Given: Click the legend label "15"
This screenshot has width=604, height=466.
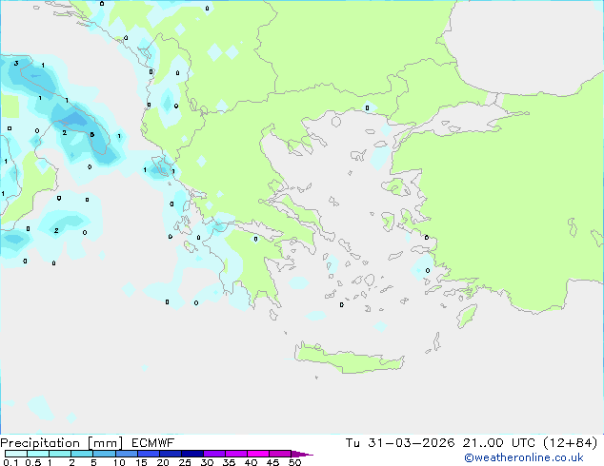Looking at the screenshot, I should point(141,462).
